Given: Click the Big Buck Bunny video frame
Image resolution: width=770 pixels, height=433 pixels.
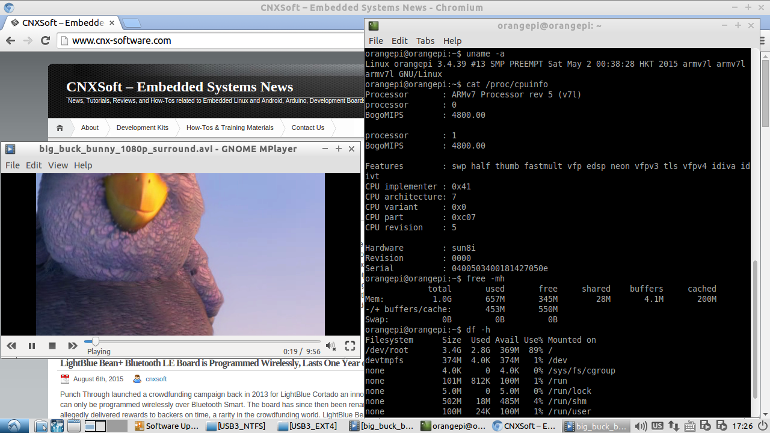Looking at the screenshot, I should [x=180, y=254].
